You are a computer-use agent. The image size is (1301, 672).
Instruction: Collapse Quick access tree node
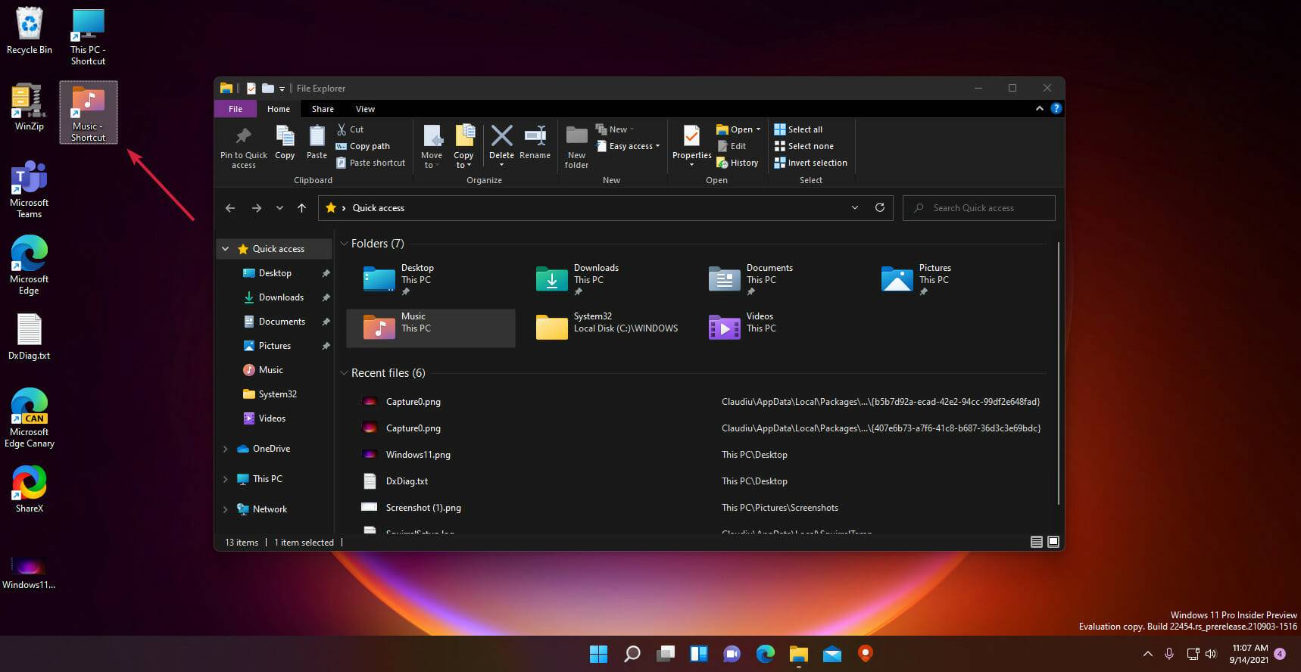pyautogui.click(x=225, y=249)
